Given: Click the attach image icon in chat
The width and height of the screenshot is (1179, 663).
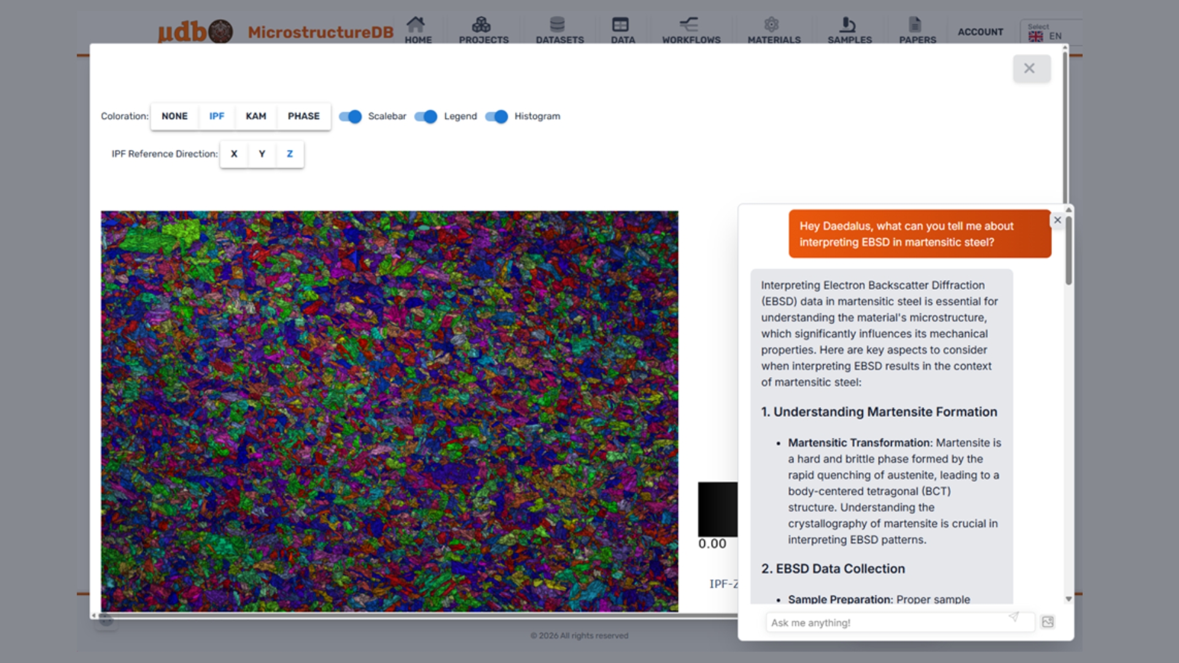Looking at the screenshot, I should [x=1048, y=622].
